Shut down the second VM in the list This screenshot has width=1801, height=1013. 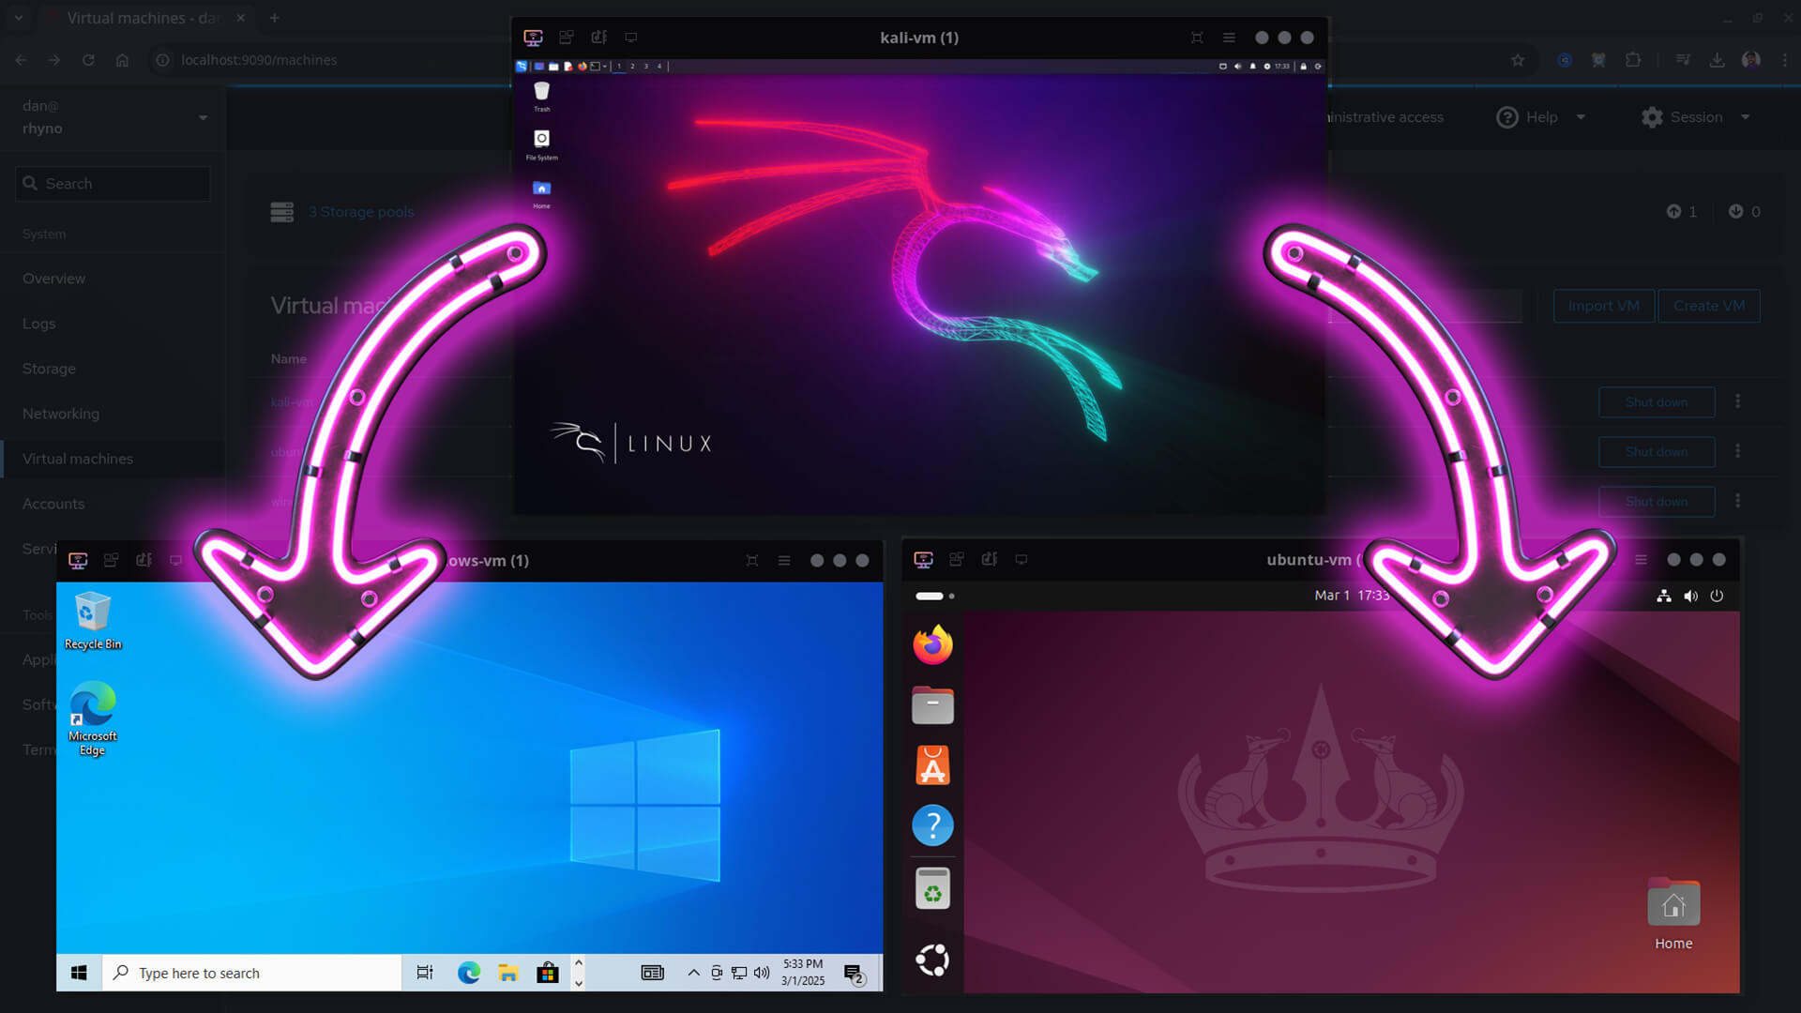point(1657,451)
